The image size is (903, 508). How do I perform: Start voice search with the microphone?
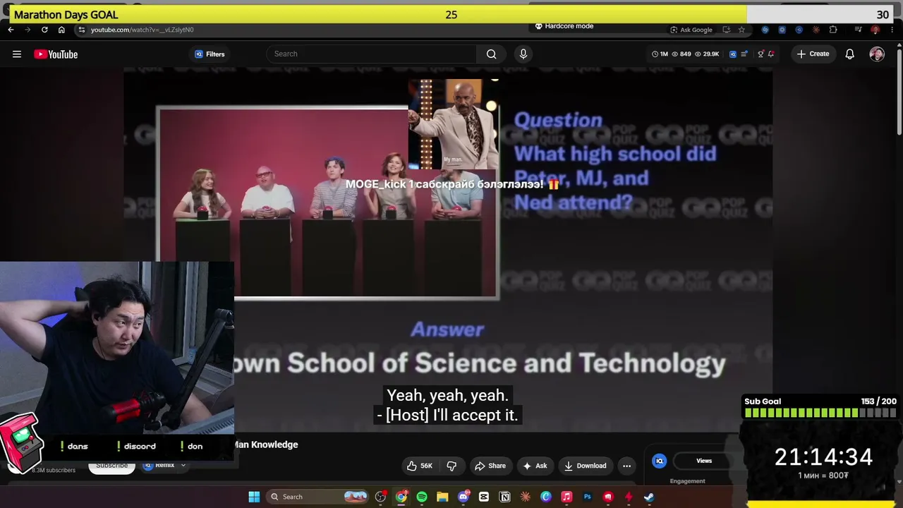(523, 54)
